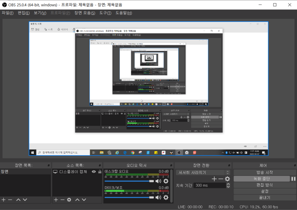
Task: Add a transition with the plus icon in 장면 전환
Action: click(214, 179)
